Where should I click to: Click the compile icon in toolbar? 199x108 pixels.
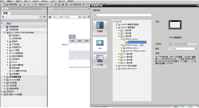coord(52,5)
